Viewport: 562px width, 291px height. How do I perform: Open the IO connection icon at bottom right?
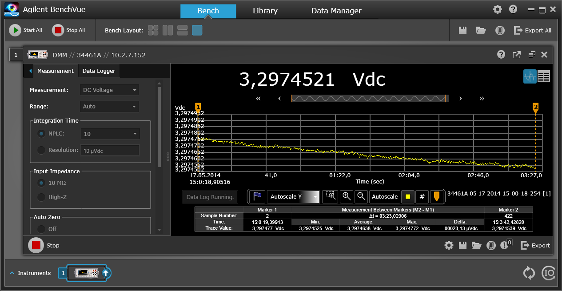(x=548, y=273)
